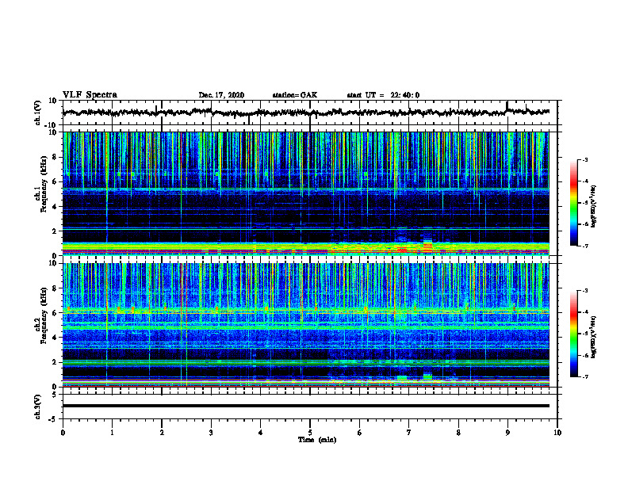
Task: Click the "ch.3(V)" axis label
Action: click(38, 407)
